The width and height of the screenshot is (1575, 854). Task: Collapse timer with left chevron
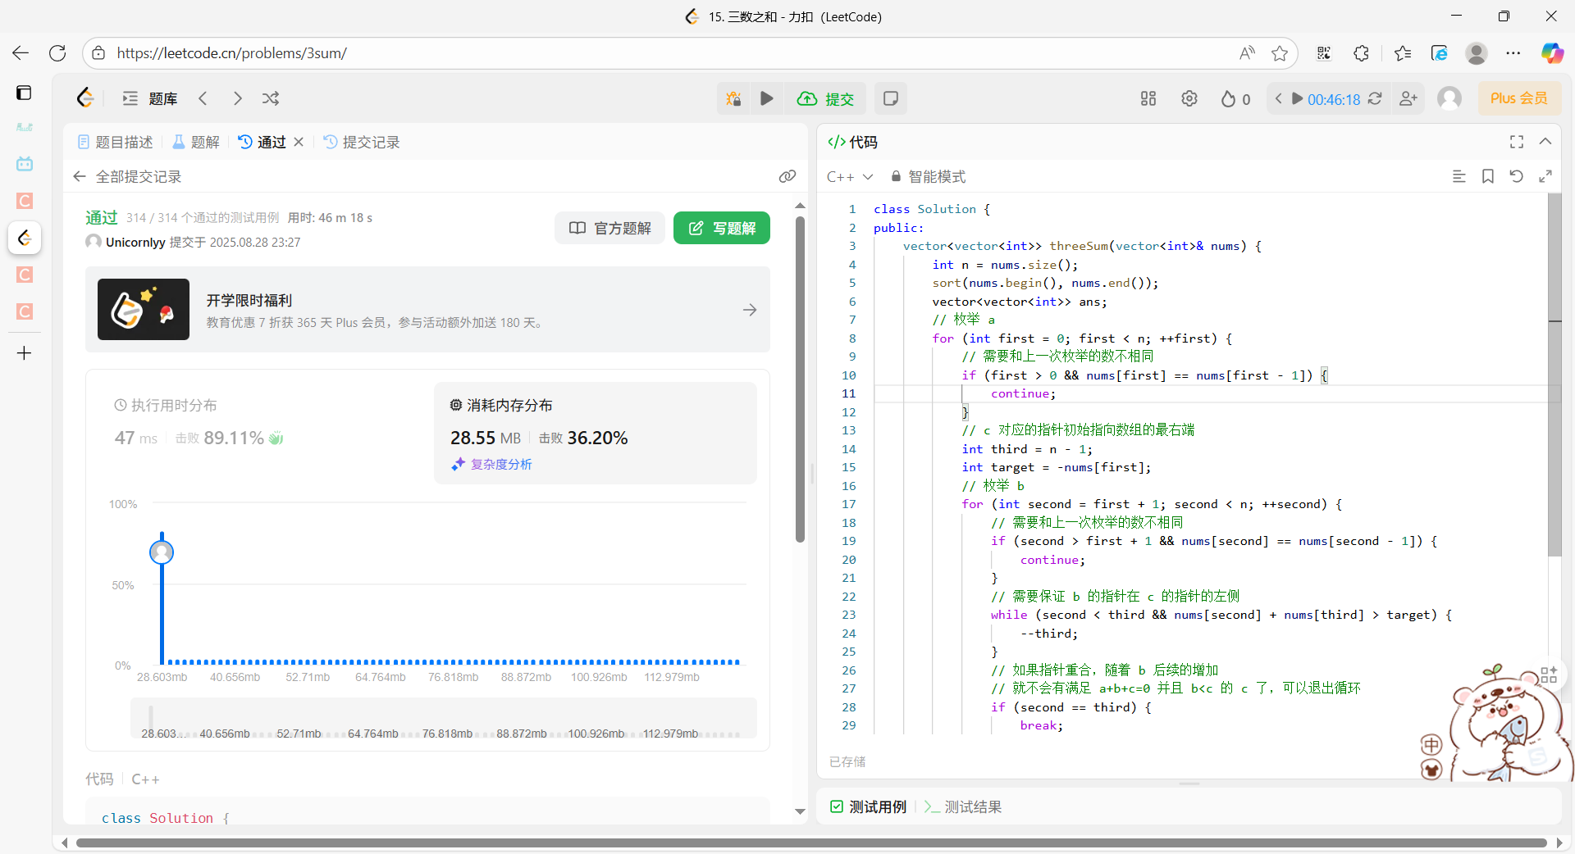pyautogui.click(x=1278, y=98)
